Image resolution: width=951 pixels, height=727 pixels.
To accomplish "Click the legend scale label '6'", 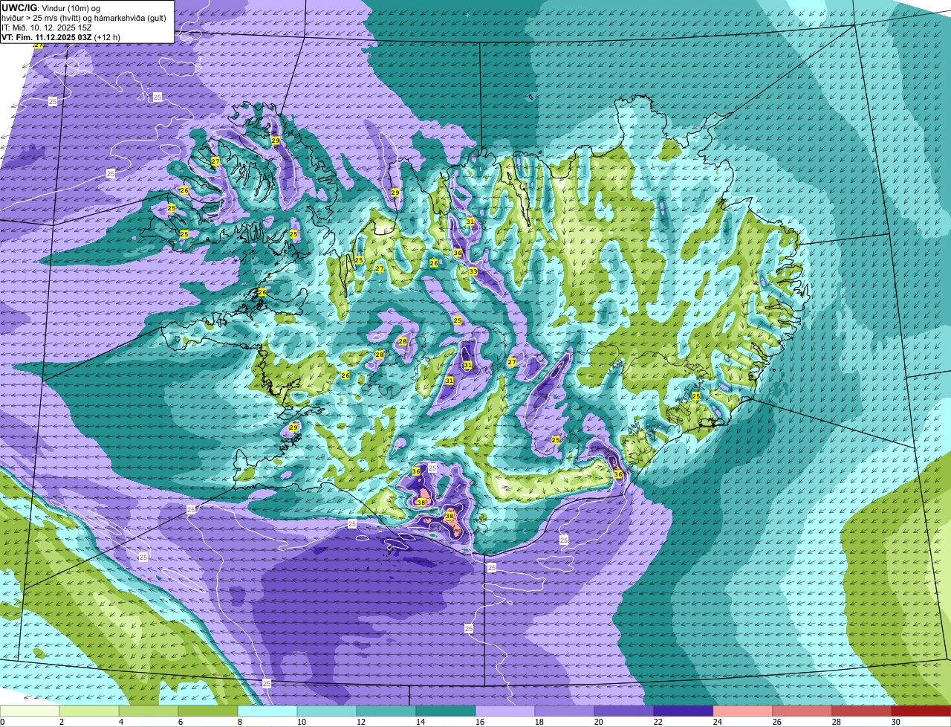I will pyautogui.click(x=181, y=722).
